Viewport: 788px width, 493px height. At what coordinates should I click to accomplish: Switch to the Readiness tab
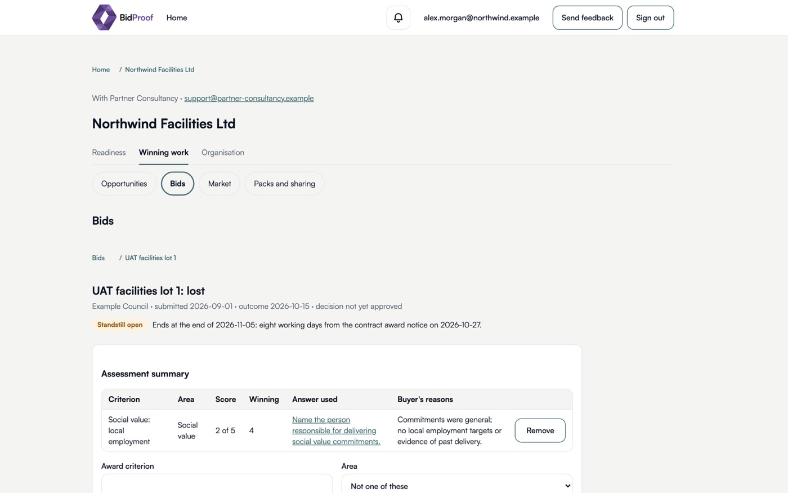109,152
